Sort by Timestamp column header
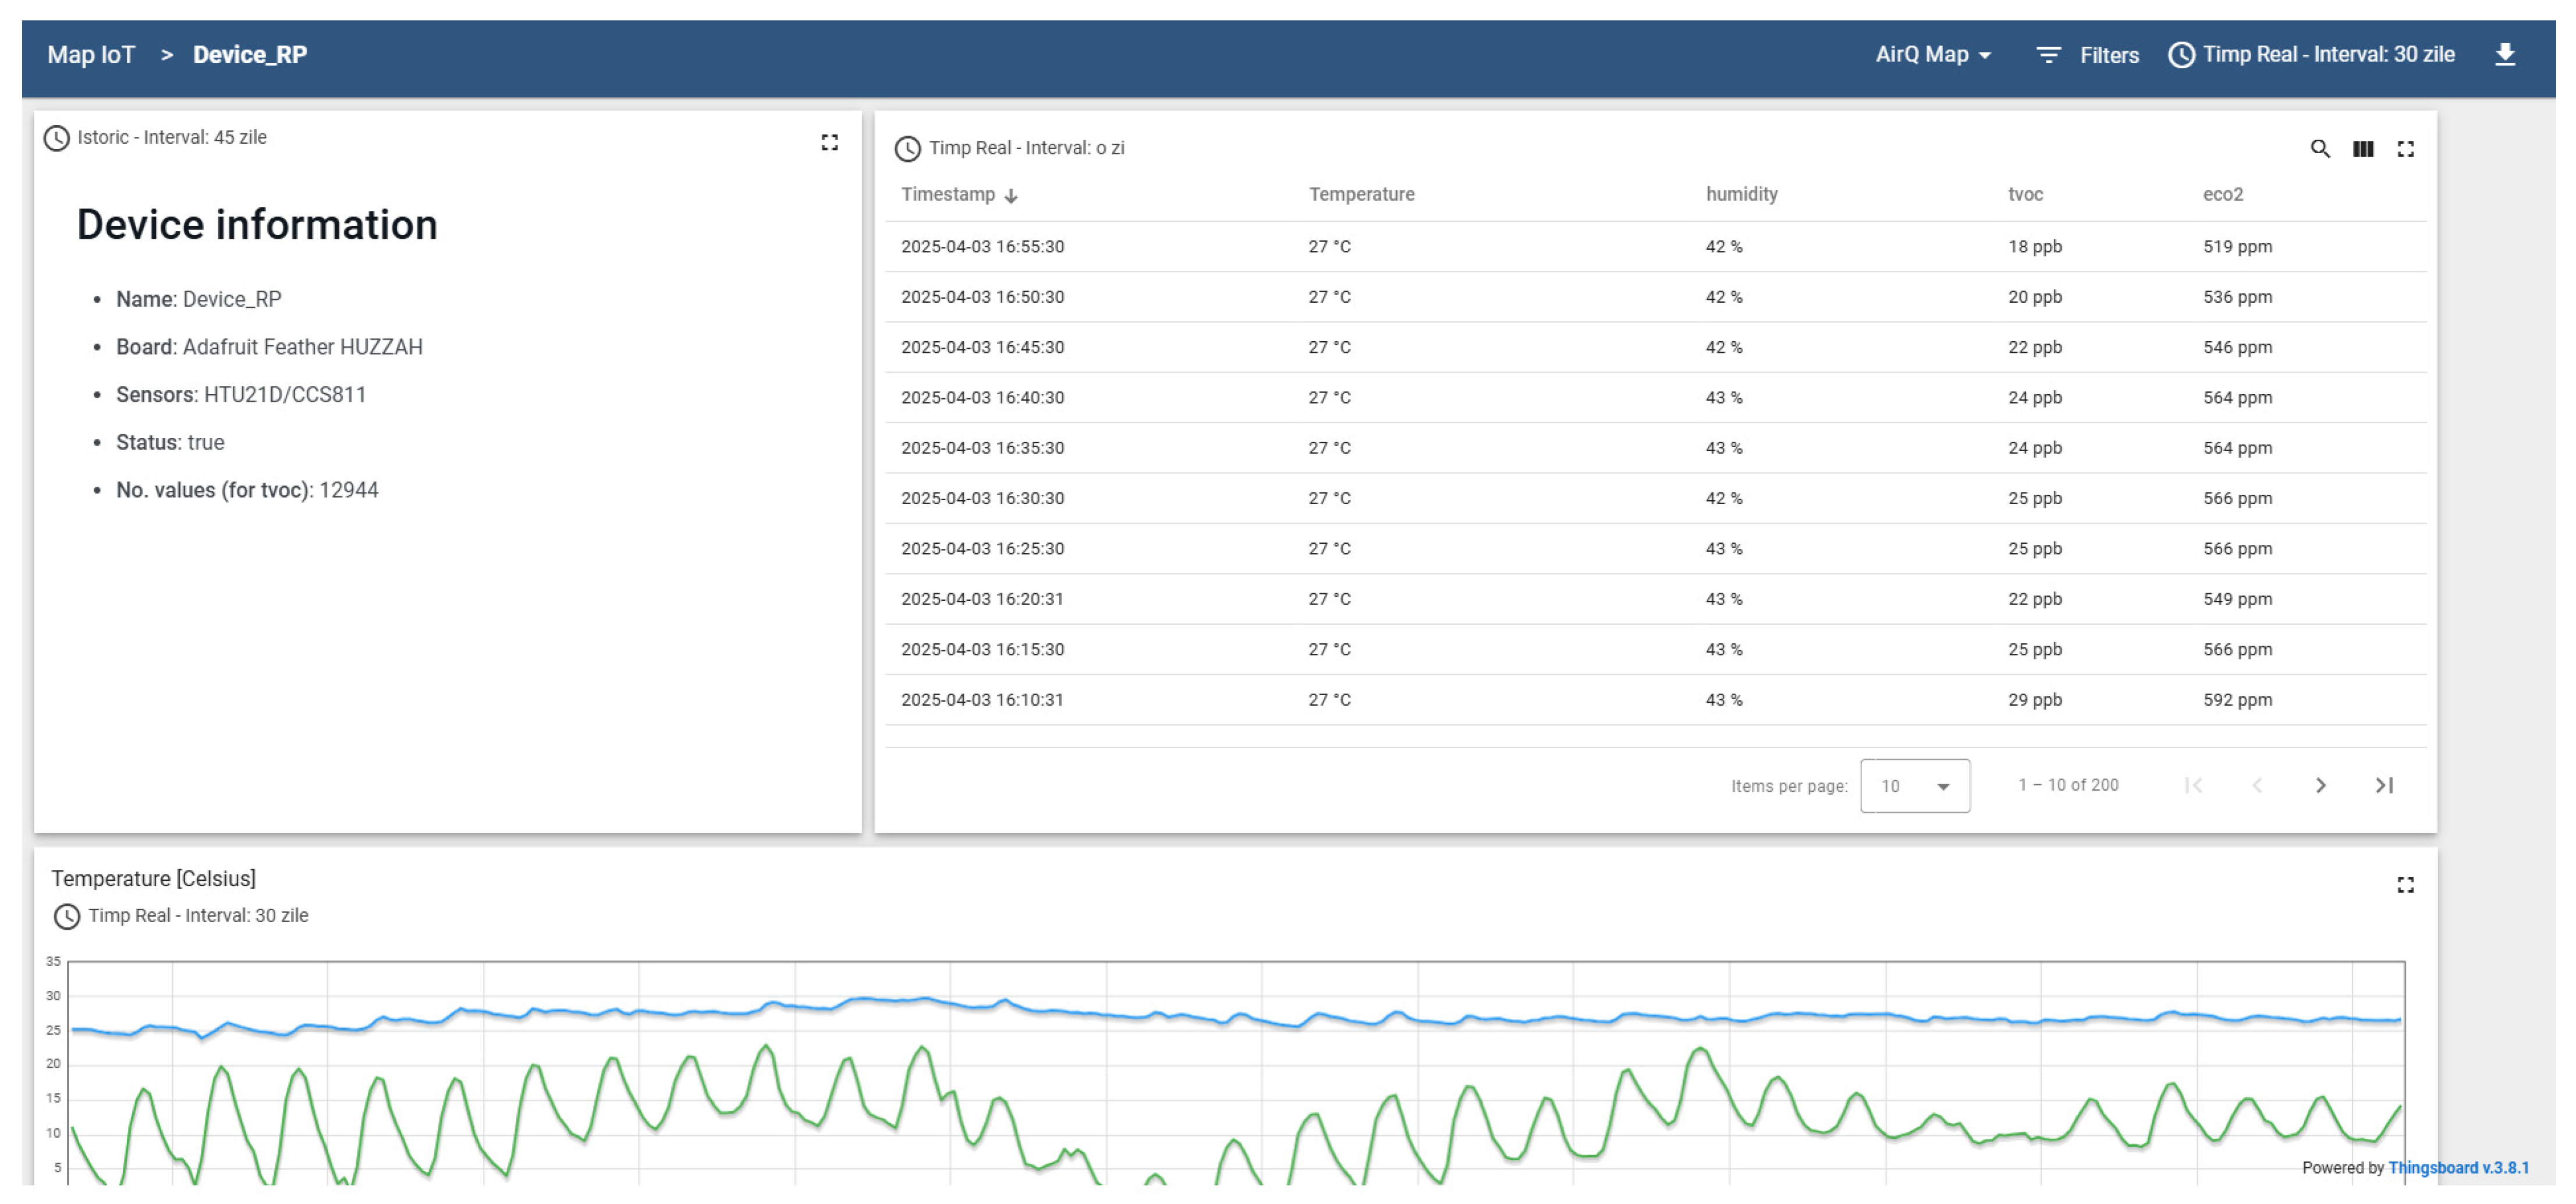Screen dimensions: 2576x1204 pos(948,194)
